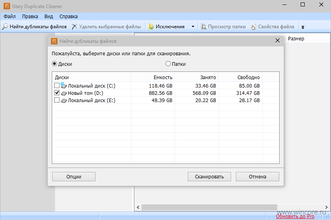The width and height of the screenshot is (331, 220).
Task: Select the Локальный диск (E:) row label
Action: pyautogui.click(x=91, y=101)
